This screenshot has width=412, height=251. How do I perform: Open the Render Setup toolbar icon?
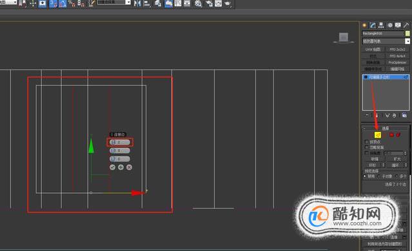click(209, 3)
